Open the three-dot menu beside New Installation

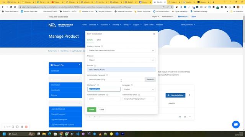189,95
